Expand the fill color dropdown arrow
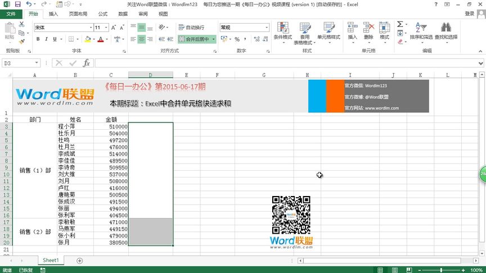This screenshot has width=486, height=273. point(93,39)
